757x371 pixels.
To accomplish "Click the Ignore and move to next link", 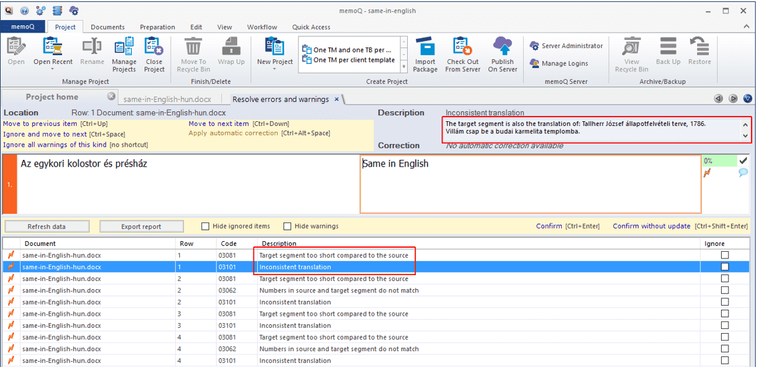I will (x=45, y=134).
